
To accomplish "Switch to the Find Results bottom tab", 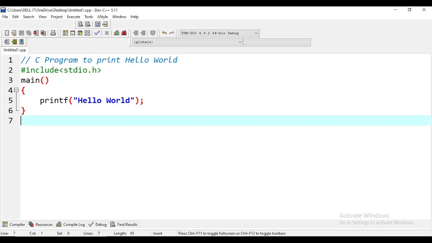I will tap(124, 224).
